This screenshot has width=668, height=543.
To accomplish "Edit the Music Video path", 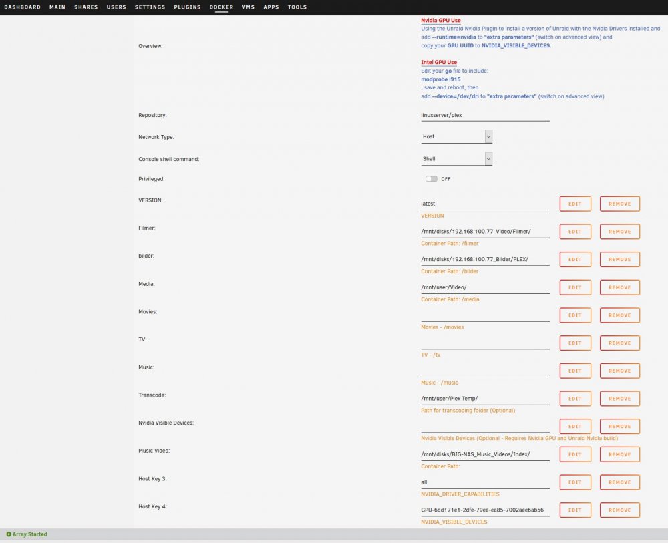I will point(575,454).
